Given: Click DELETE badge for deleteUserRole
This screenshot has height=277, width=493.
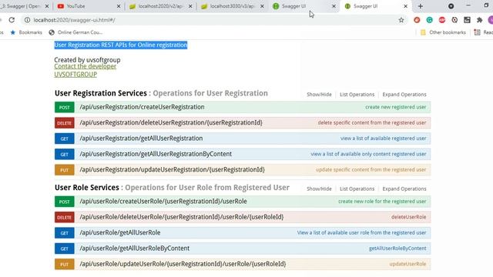Looking at the screenshot, I should tap(65, 217).
